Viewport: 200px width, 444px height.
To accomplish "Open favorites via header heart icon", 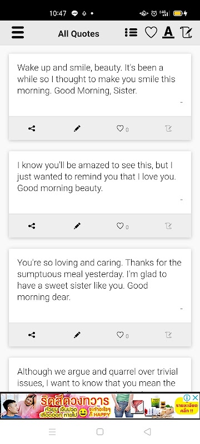I will coord(151,33).
